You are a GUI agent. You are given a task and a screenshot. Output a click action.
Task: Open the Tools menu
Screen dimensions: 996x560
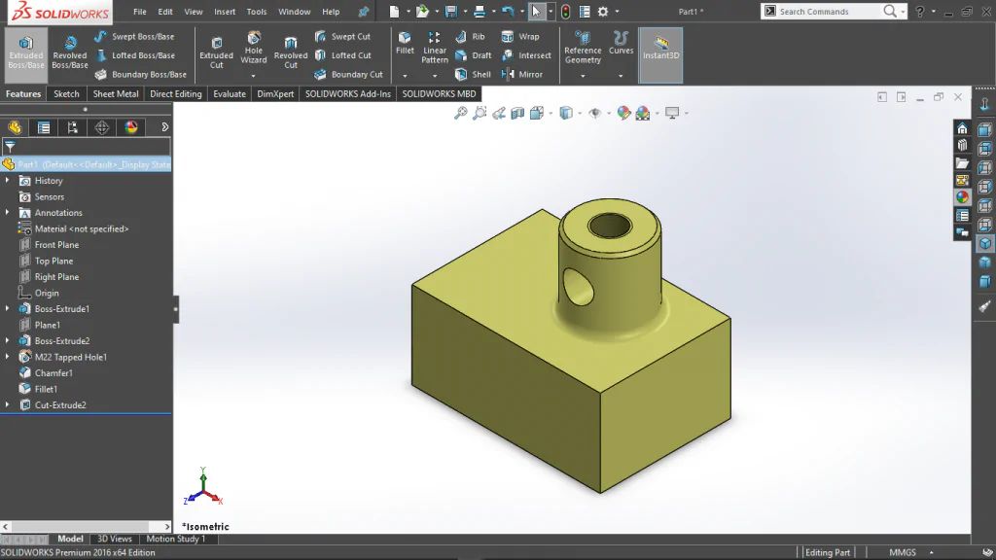(x=257, y=12)
